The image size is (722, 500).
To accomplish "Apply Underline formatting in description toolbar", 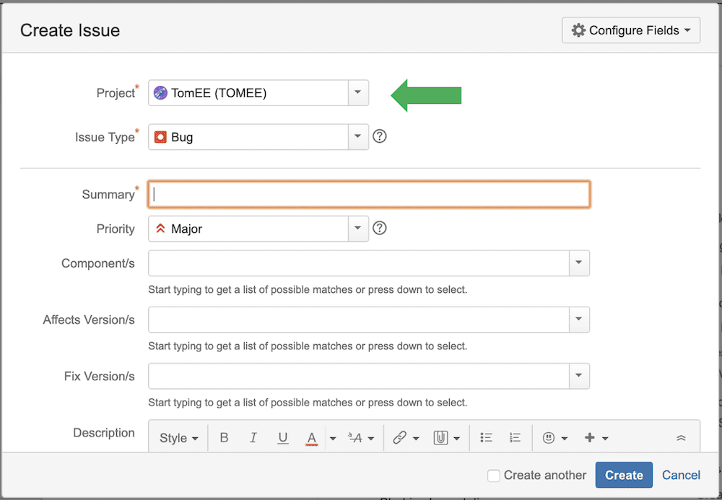I will click(x=283, y=438).
